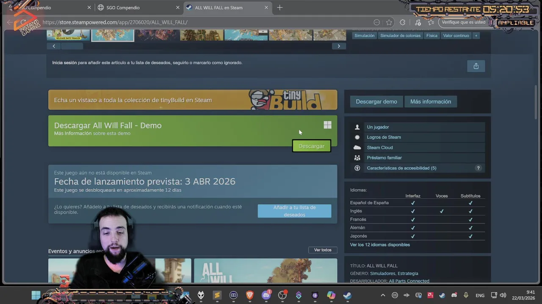Click the Simuladores genre link
Screen dimensions: 542x304
[382, 273]
